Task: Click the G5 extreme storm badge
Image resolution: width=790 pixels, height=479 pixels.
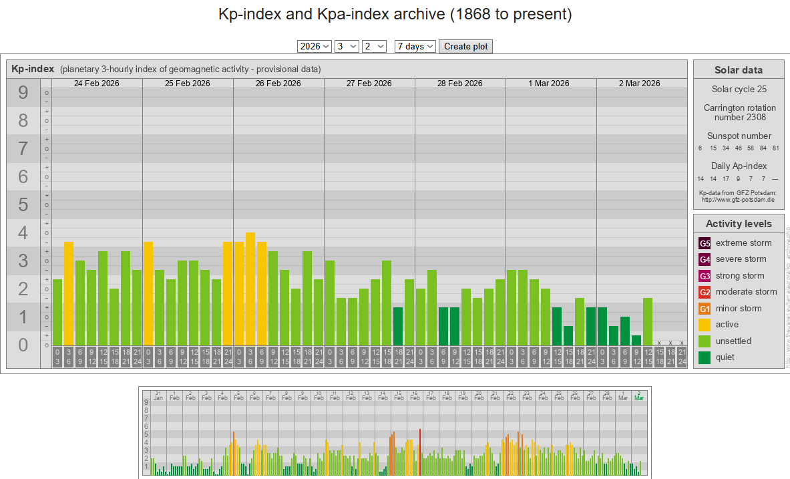Action: [x=705, y=243]
